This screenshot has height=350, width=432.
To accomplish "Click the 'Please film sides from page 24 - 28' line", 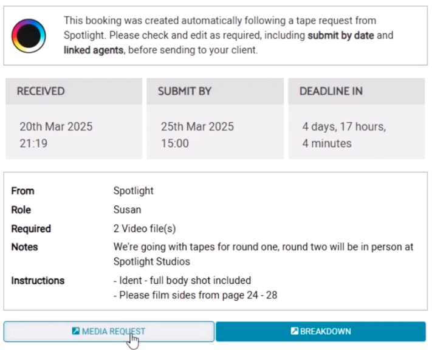I will click(195, 295).
